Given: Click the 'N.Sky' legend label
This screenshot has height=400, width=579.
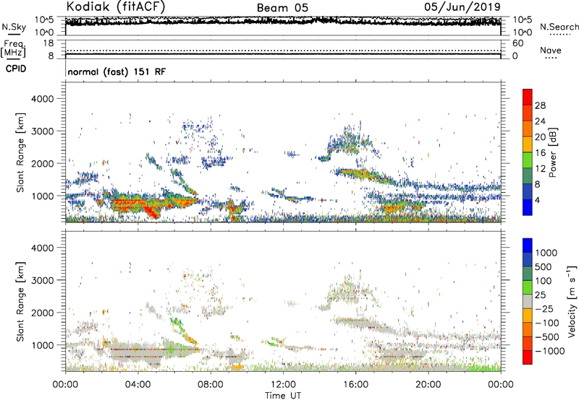Looking at the screenshot, I should click(x=14, y=27).
